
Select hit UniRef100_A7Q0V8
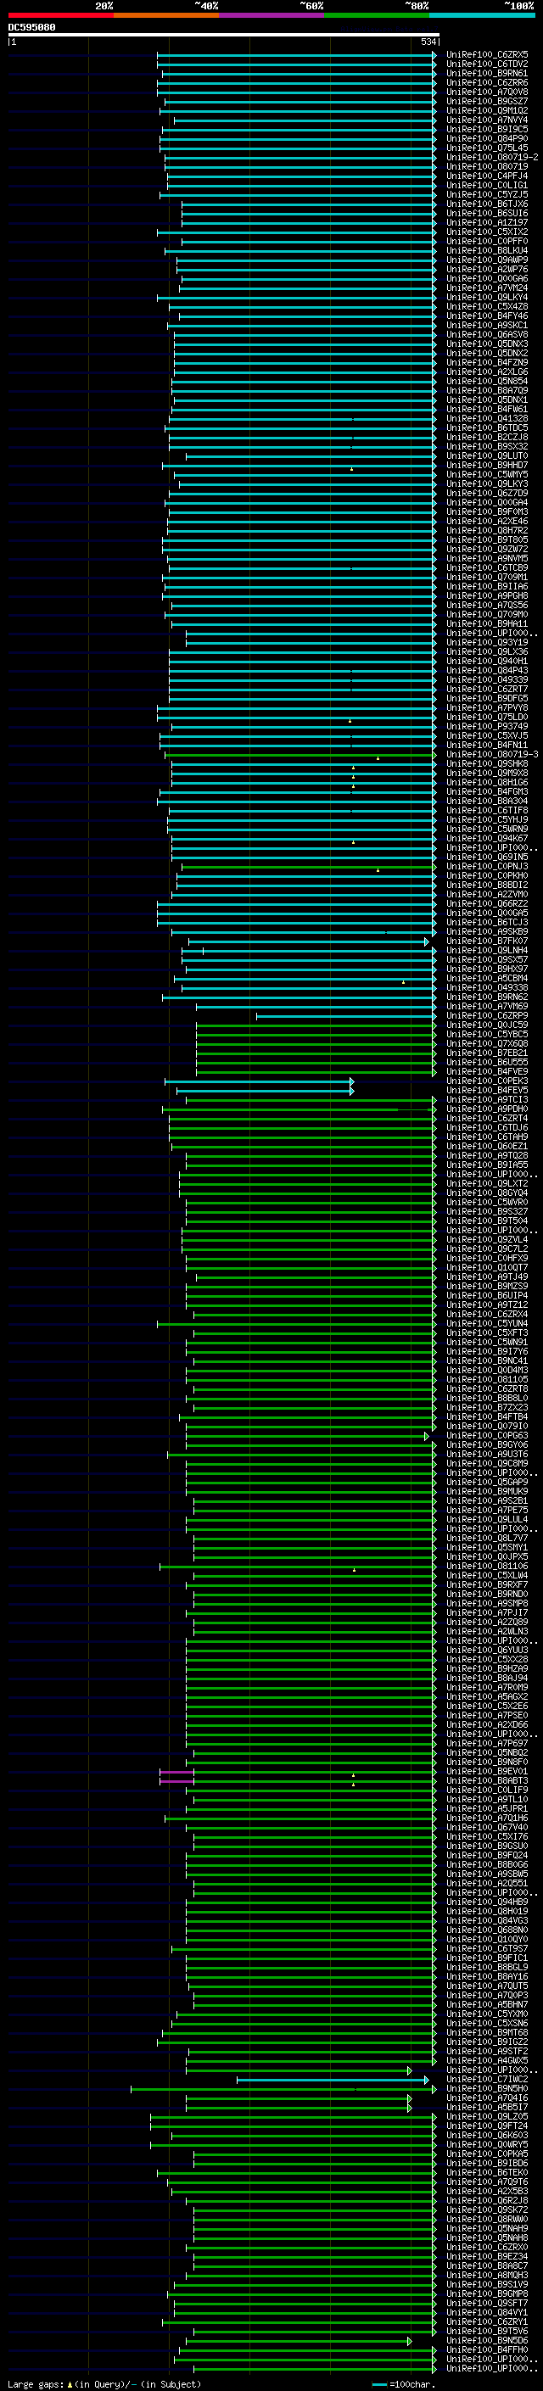[487, 92]
